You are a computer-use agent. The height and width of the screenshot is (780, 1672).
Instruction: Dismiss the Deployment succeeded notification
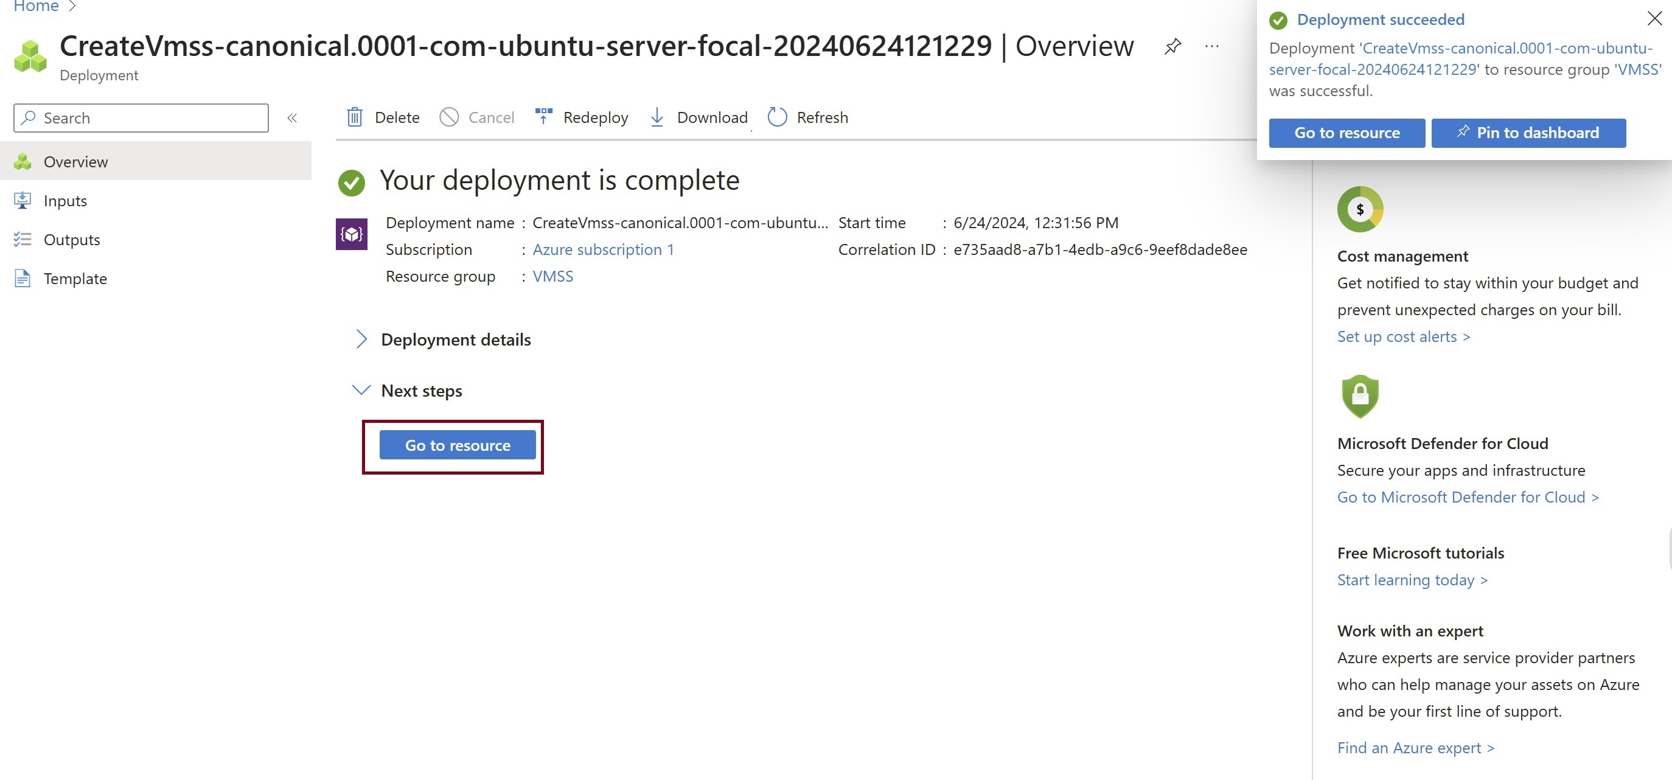[1654, 19]
